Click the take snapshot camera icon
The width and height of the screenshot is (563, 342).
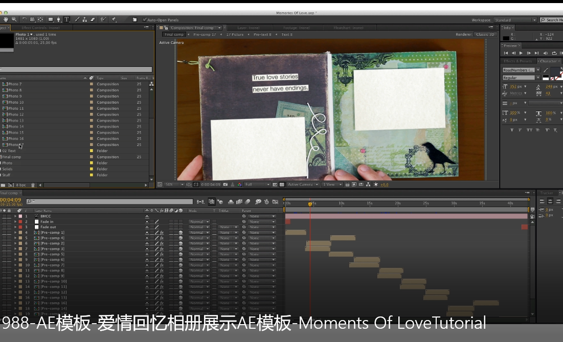click(226, 185)
